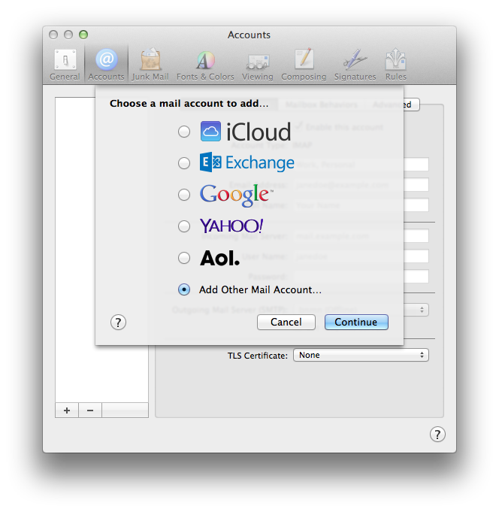Click the Aol. logo
This screenshot has height=512, width=499.
click(x=219, y=258)
